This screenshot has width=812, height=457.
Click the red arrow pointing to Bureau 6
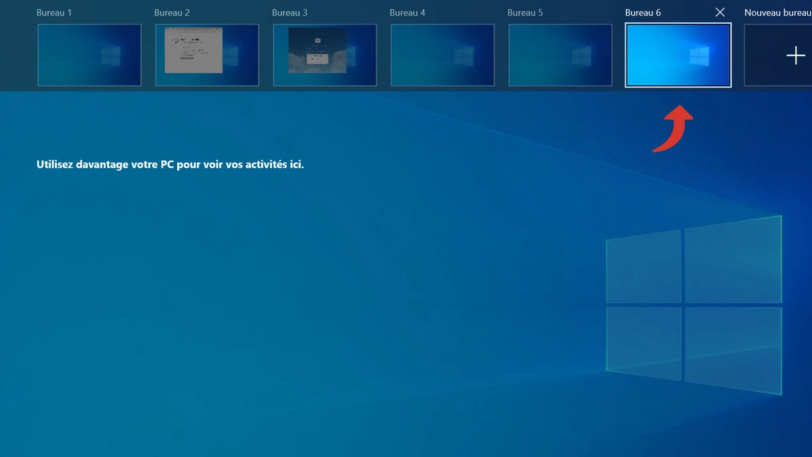[x=673, y=129]
